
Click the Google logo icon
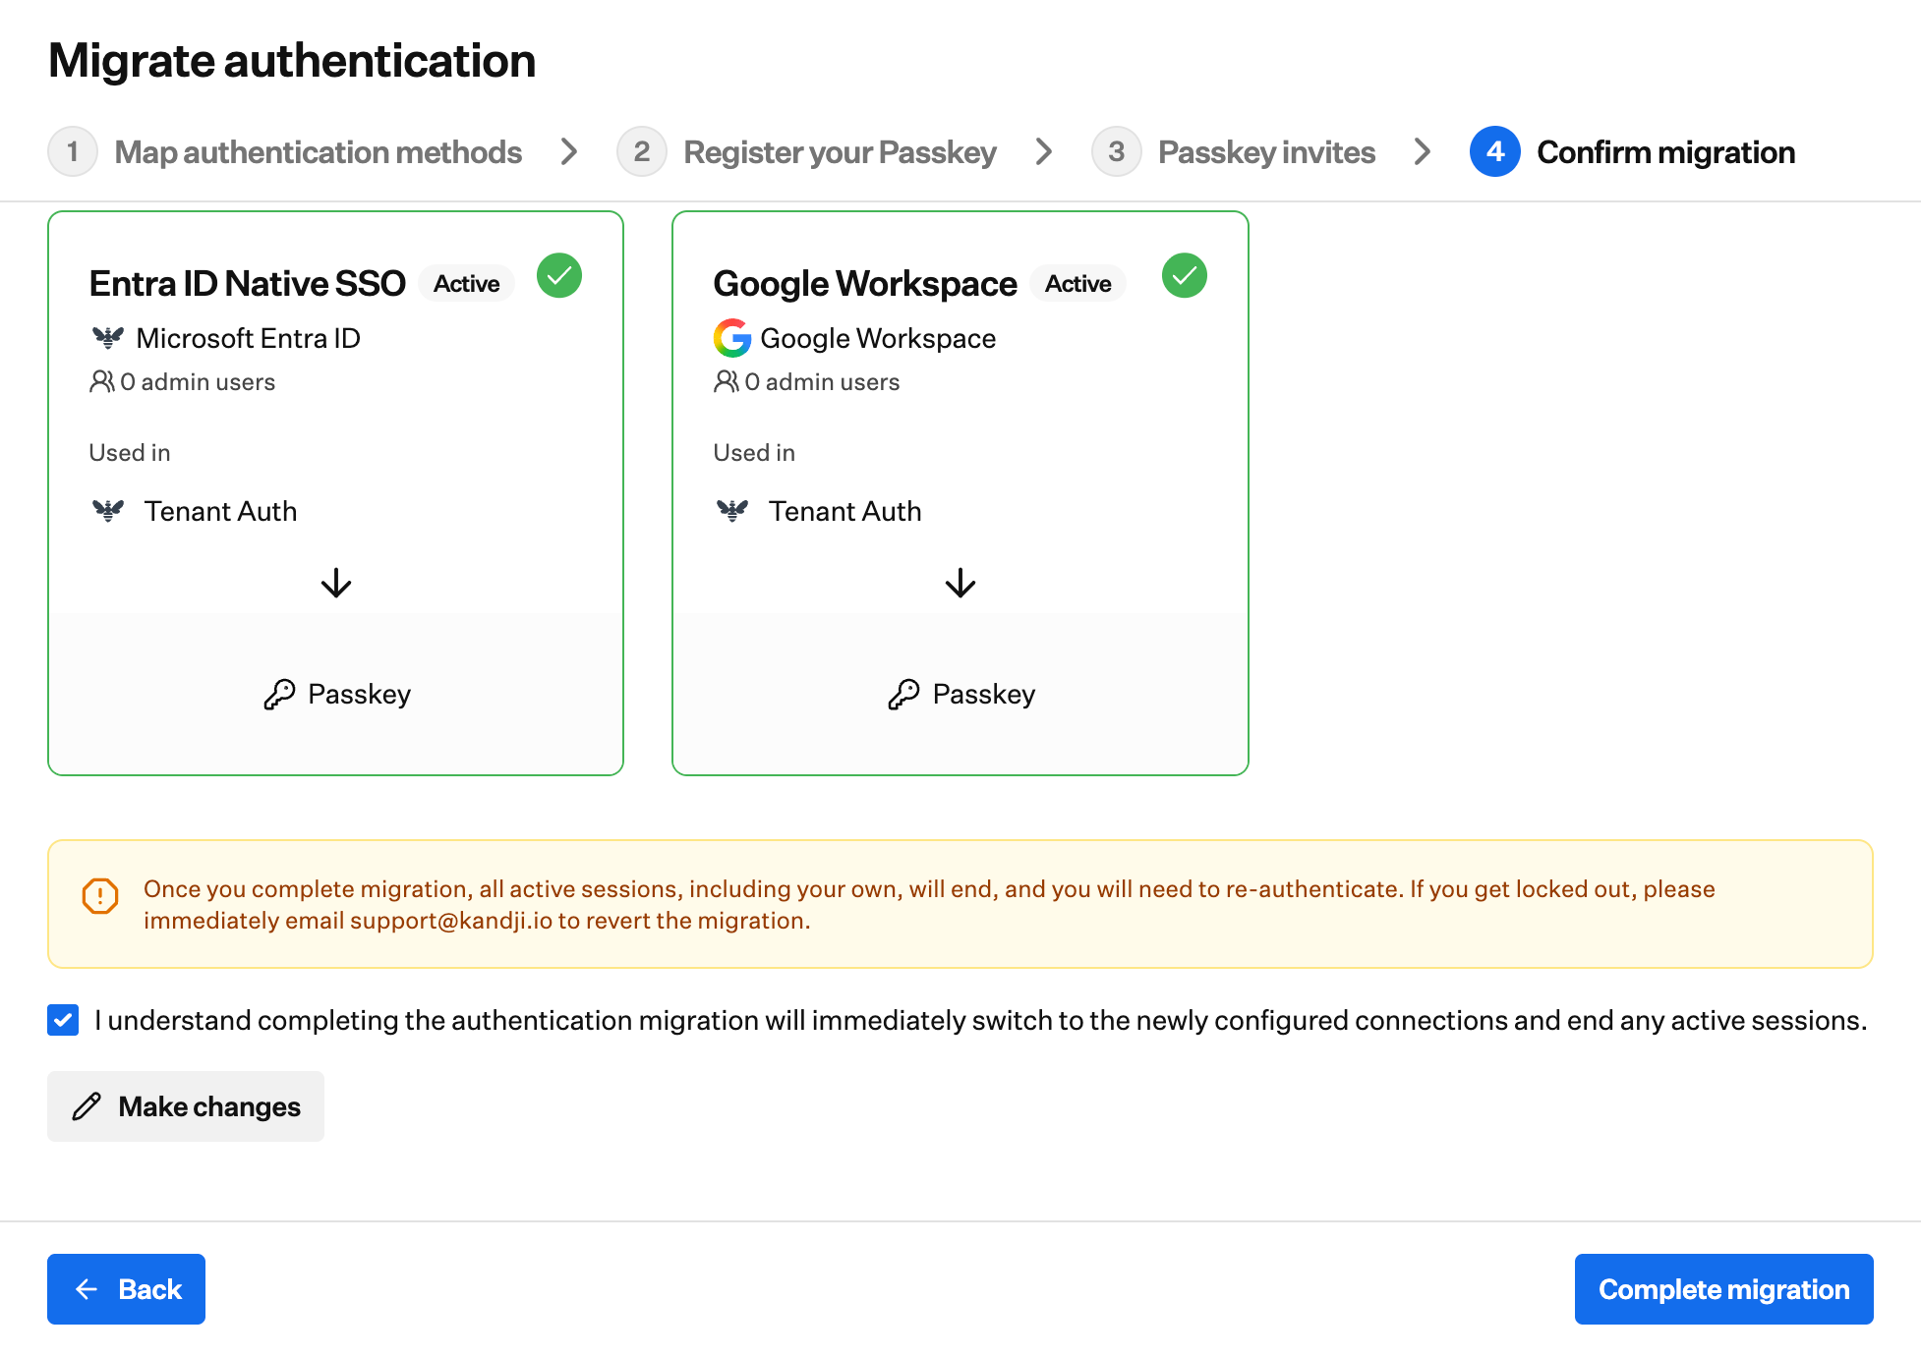(732, 338)
